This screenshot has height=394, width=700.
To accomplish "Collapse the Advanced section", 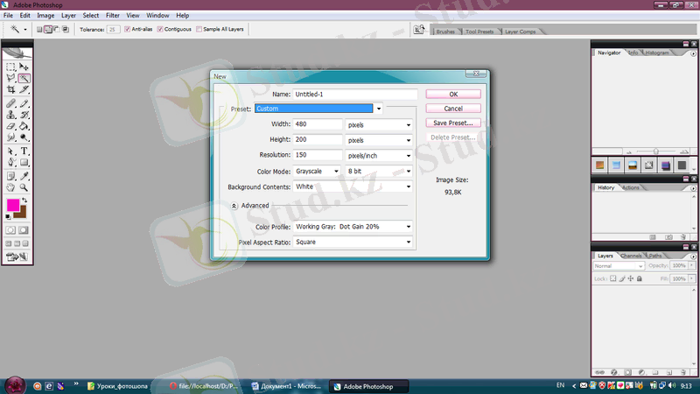I will 235,206.
